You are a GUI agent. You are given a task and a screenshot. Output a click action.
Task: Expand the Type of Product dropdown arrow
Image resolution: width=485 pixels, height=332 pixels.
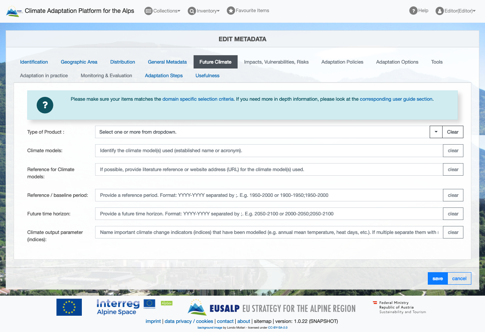tap(436, 132)
